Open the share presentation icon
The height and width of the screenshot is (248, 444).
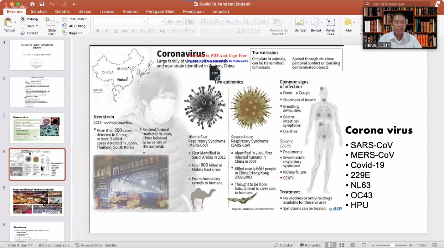tap(437, 4)
